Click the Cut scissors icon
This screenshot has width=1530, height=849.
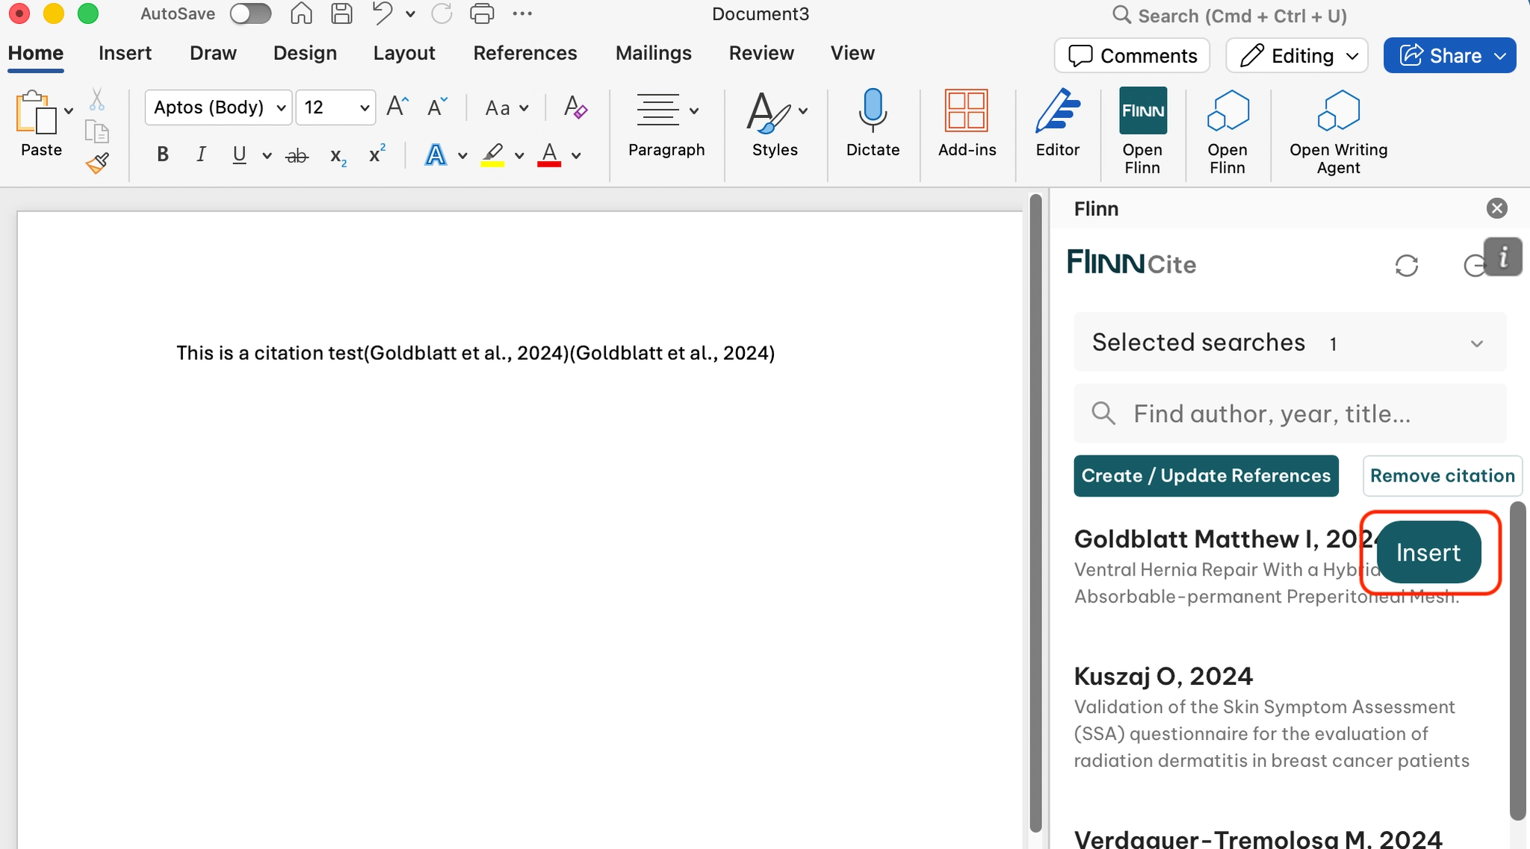point(96,99)
